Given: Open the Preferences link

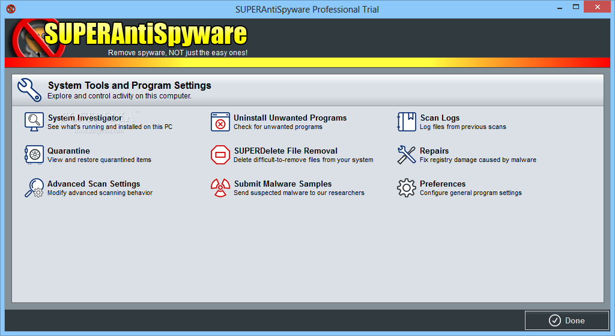Looking at the screenshot, I should point(443,184).
